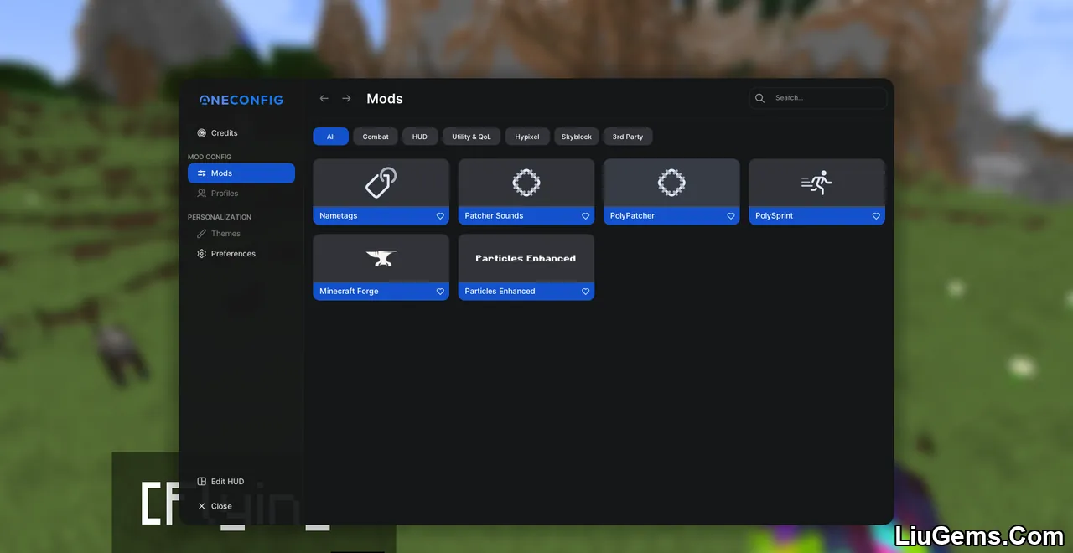Open the Nametags tag icon tile
The width and height of the screenshot is (1073, 553).
(x=381, y=183)
